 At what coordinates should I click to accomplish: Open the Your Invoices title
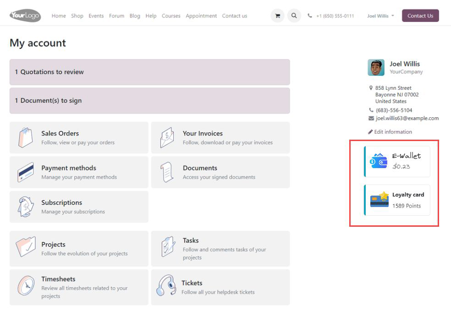tap(203, 133)
